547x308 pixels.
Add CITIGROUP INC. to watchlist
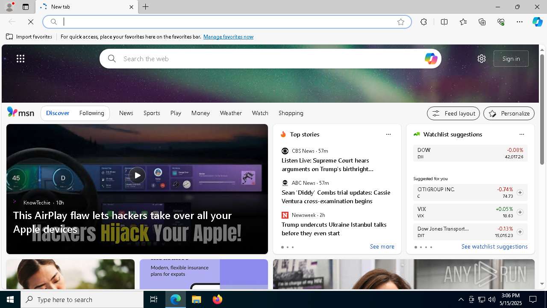520,192
